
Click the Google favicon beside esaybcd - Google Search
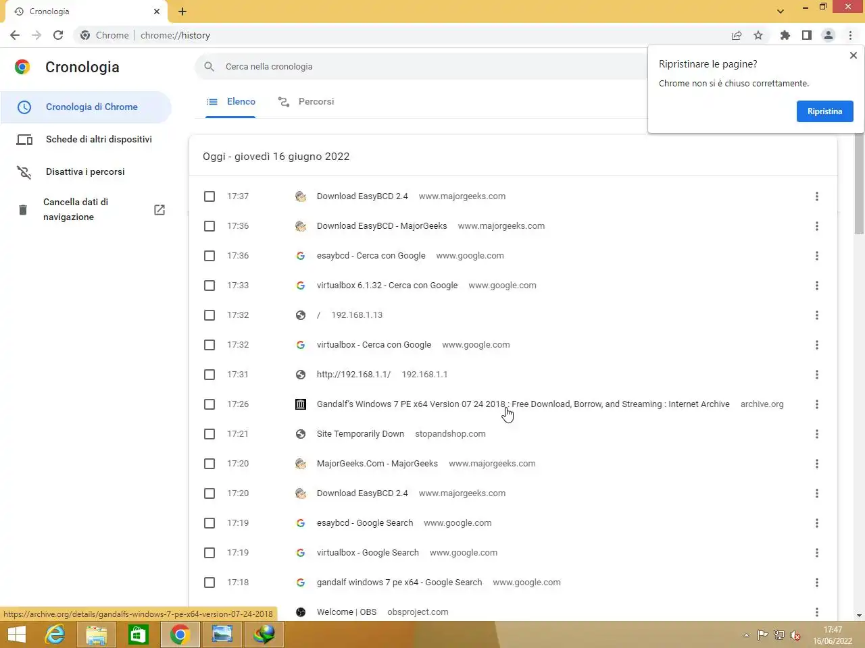coord(301,523)
